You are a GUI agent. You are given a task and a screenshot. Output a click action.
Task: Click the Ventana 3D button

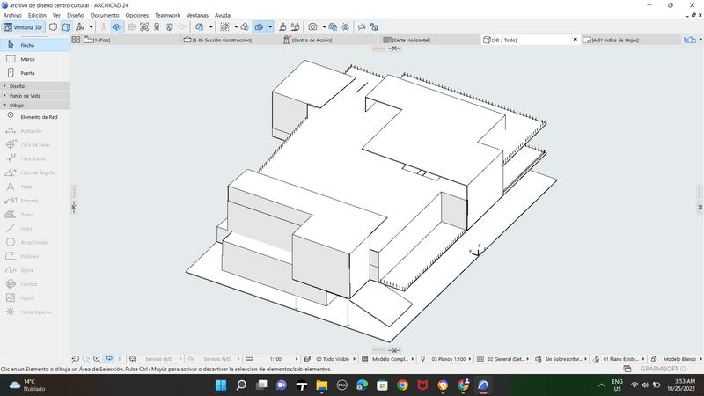[24, 27]
